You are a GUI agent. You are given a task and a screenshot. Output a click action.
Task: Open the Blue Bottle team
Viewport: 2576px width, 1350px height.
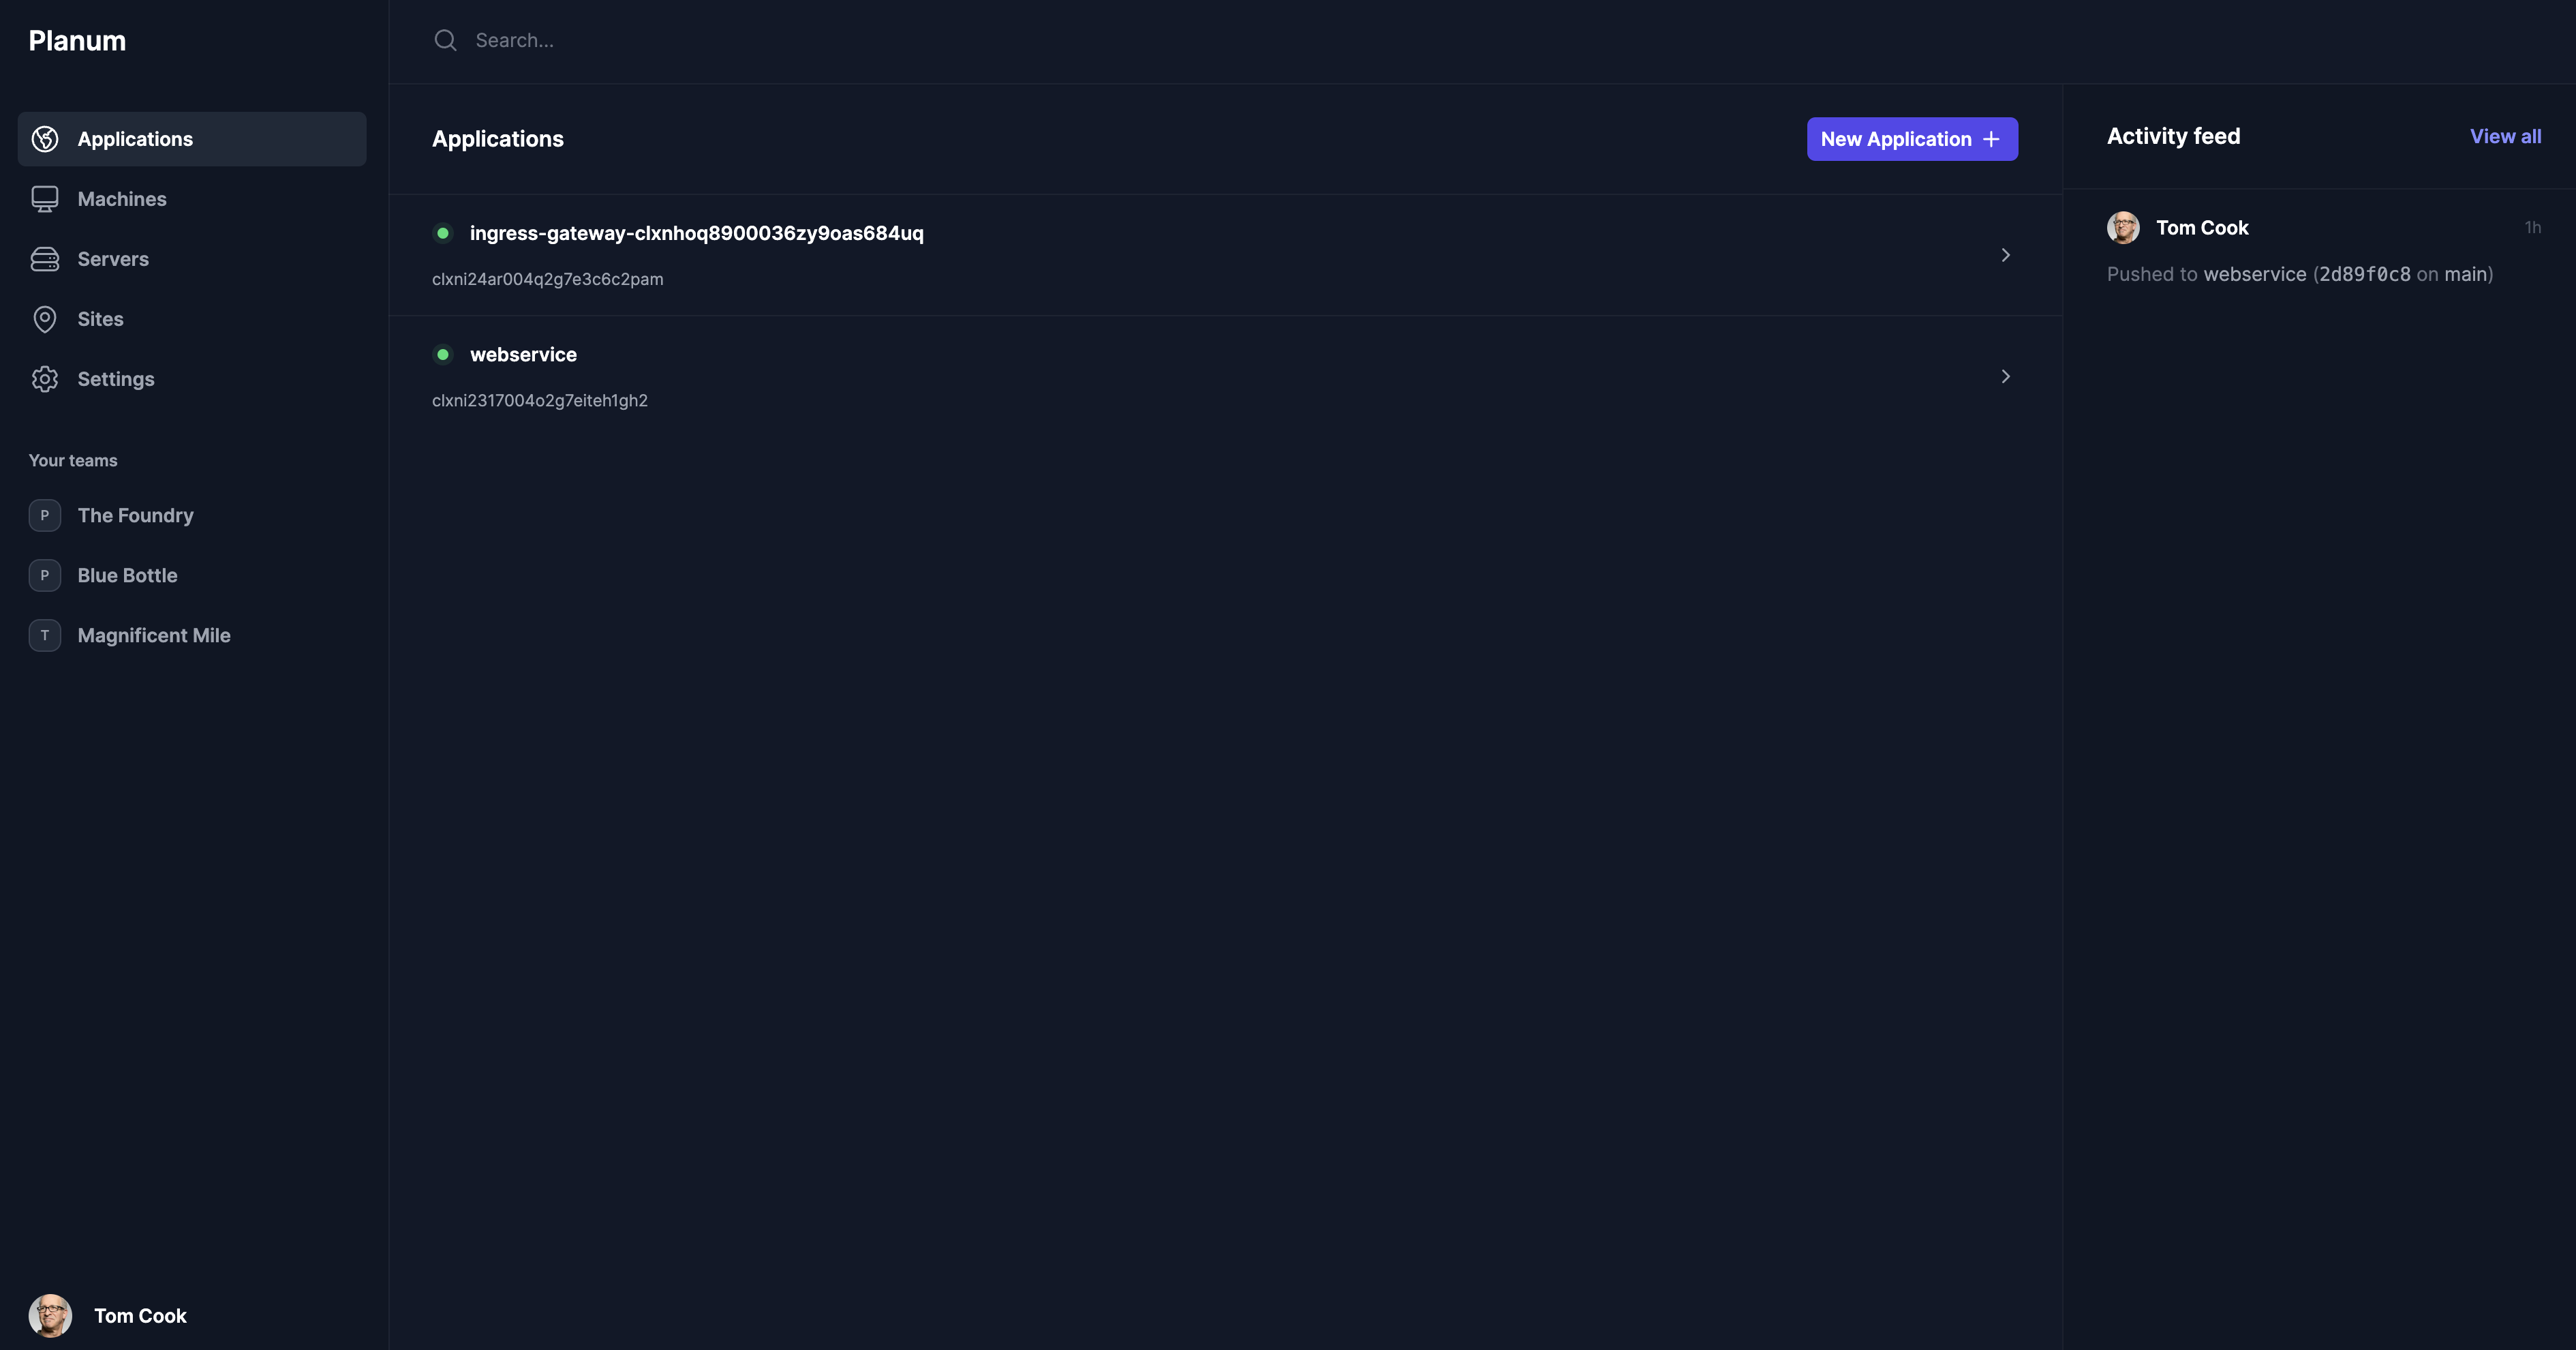tap(127, 575)
